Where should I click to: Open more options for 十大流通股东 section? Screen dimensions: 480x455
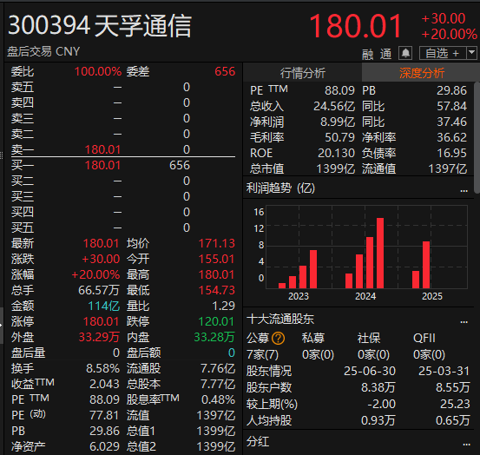(464, 321)
